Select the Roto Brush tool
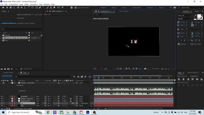This screenshot has height=115, width=204. pos(59,8)
